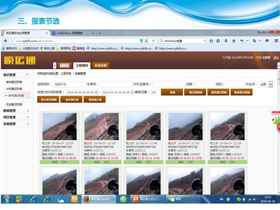Click the search go arrow in search box
This screenshot has height=210, width=280.
click(204, 41)
